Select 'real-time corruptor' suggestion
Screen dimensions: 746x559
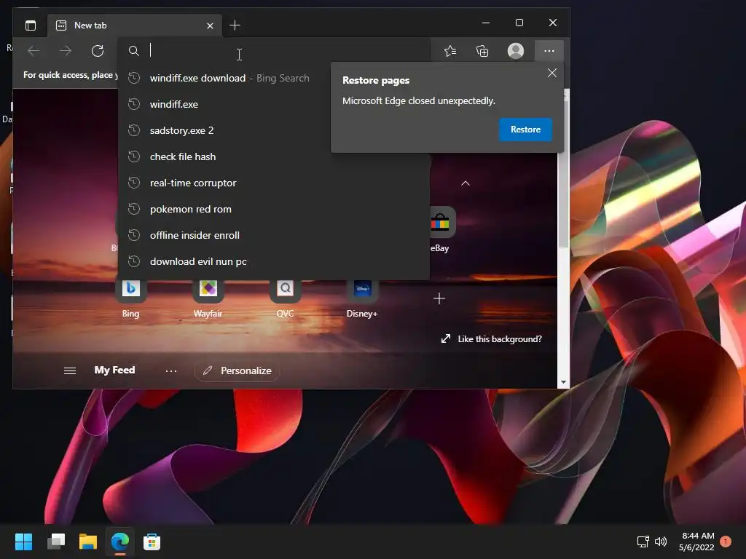click(274, 183)
